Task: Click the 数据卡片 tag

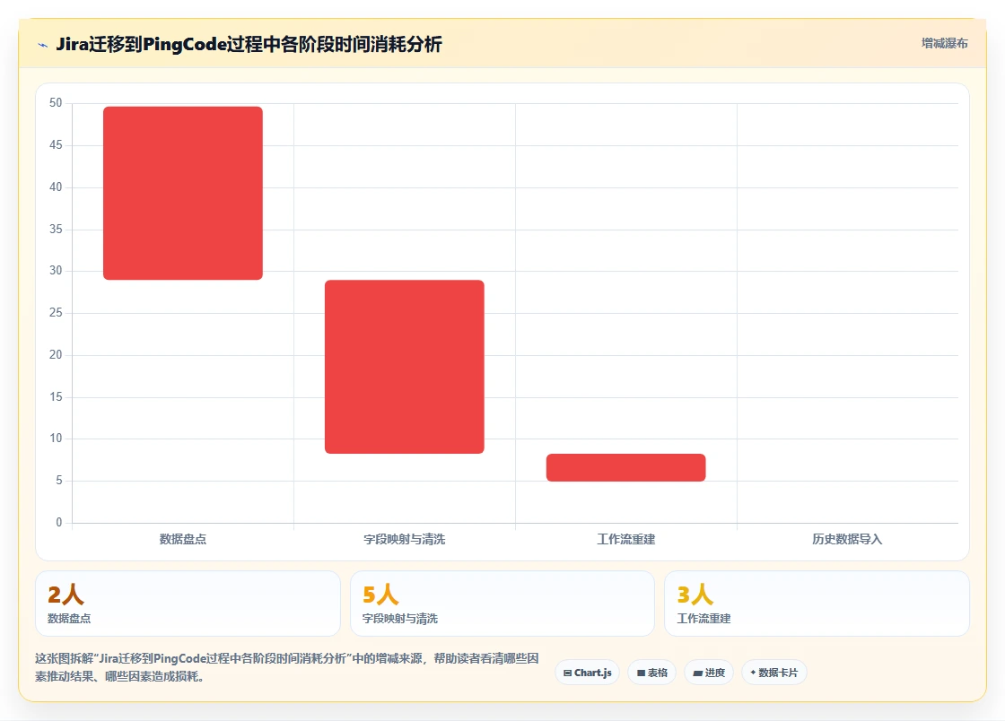Action: (x=774, y=673)
